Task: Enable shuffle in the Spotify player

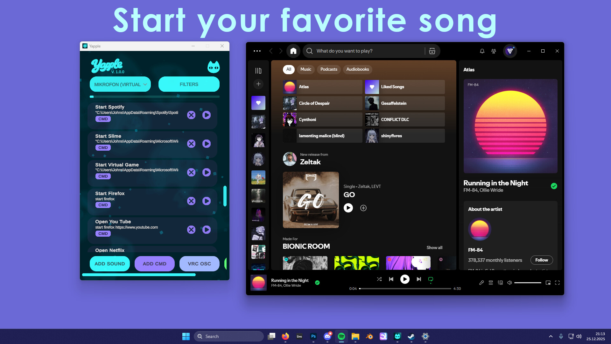Action: click(379, 279)
